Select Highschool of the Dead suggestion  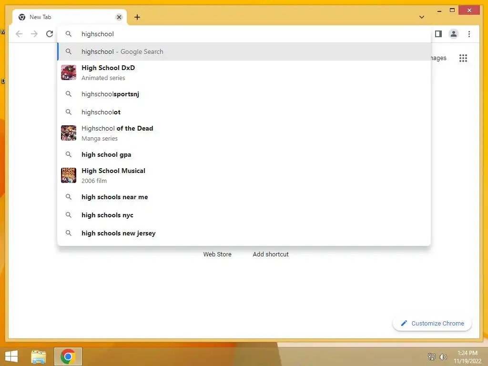pyautogui.click(x=244, y=133)
